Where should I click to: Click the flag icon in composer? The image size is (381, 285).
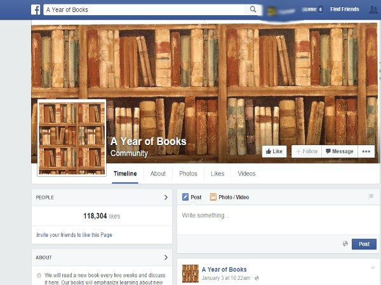[371, 196]
